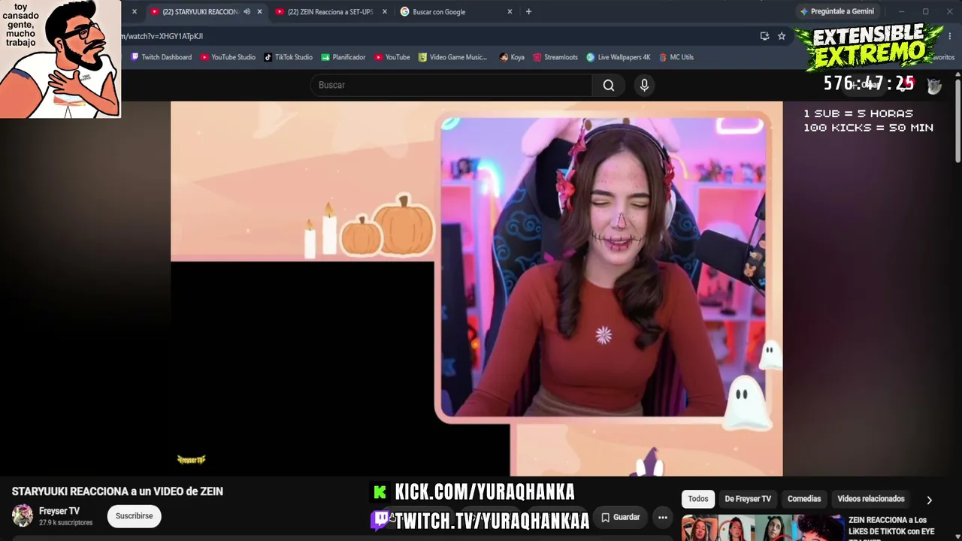Click the video title STARYUUKI REACCIONA a un VIDEO de ZEIN
The height and width of the screenshot is (541, 962).
(117, 491)
